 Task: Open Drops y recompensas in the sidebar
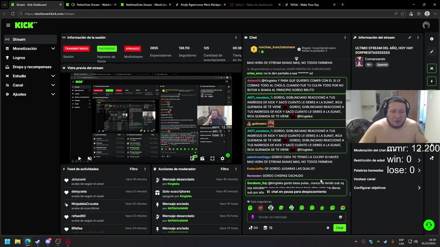point(31,67)
